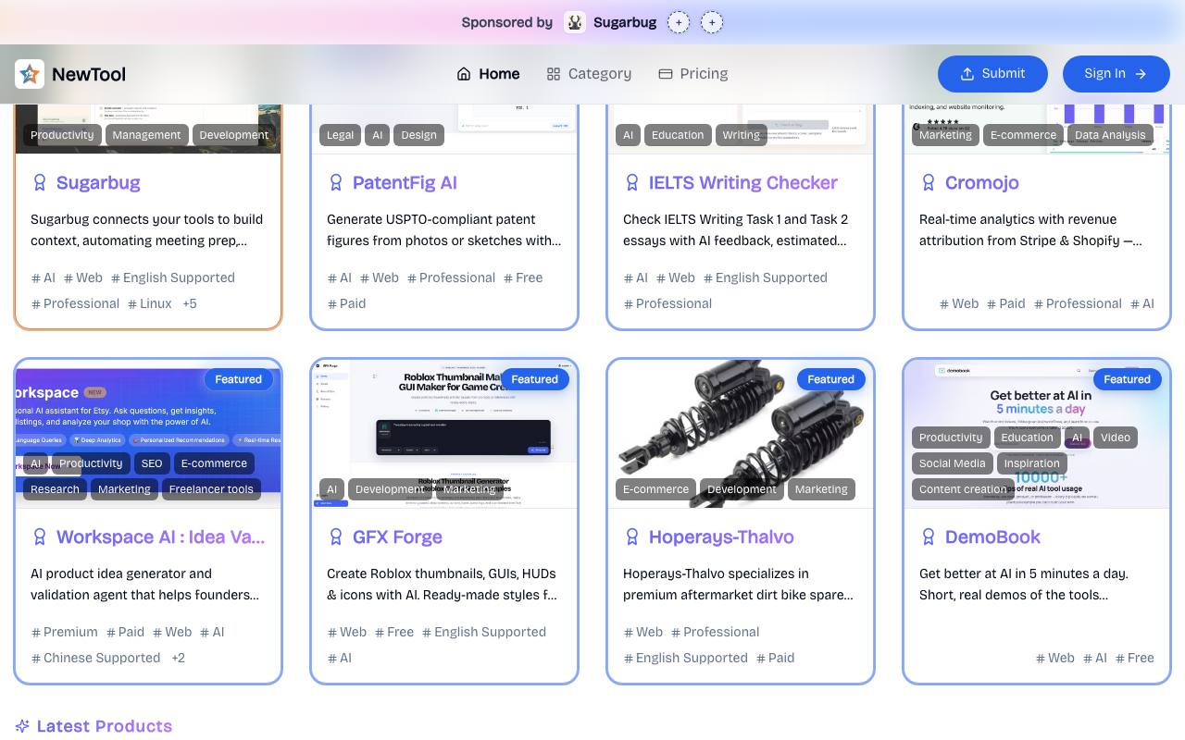Click the sparkle icon next to Latest Products
Image resolution: width=1185 pixels, height=740 pixels.
pyautogui.click(x=22, y=726)
